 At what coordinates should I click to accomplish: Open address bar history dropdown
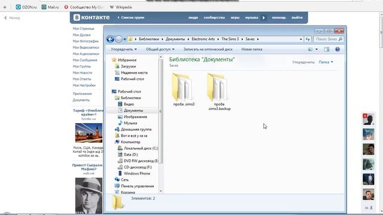[x=301, y=39]
